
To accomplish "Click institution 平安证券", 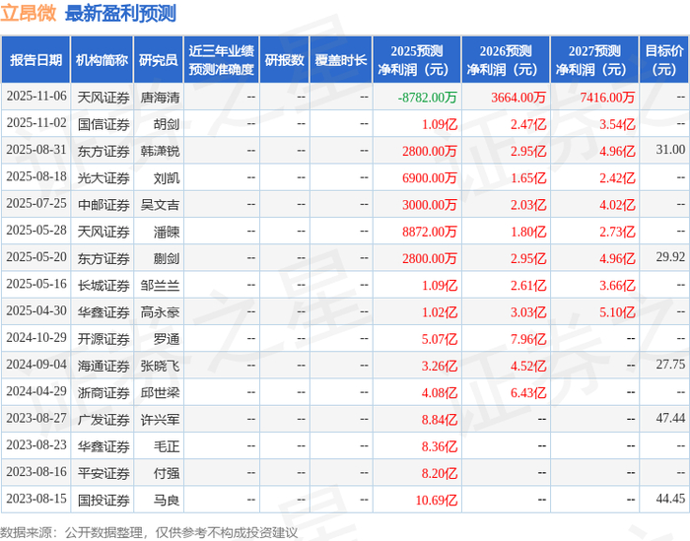I will [103, 473].
